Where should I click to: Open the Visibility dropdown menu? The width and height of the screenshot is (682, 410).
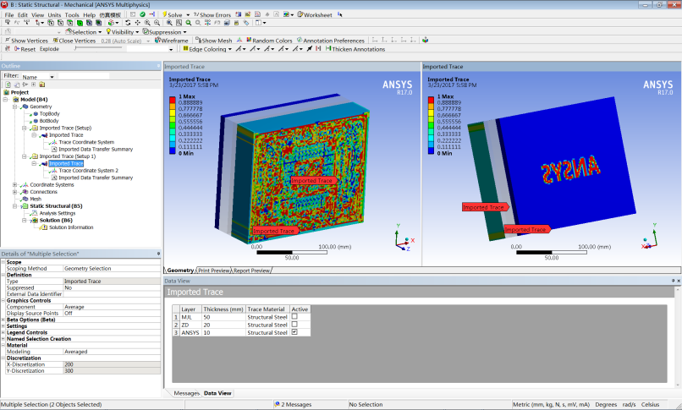[x=122, y=32]
